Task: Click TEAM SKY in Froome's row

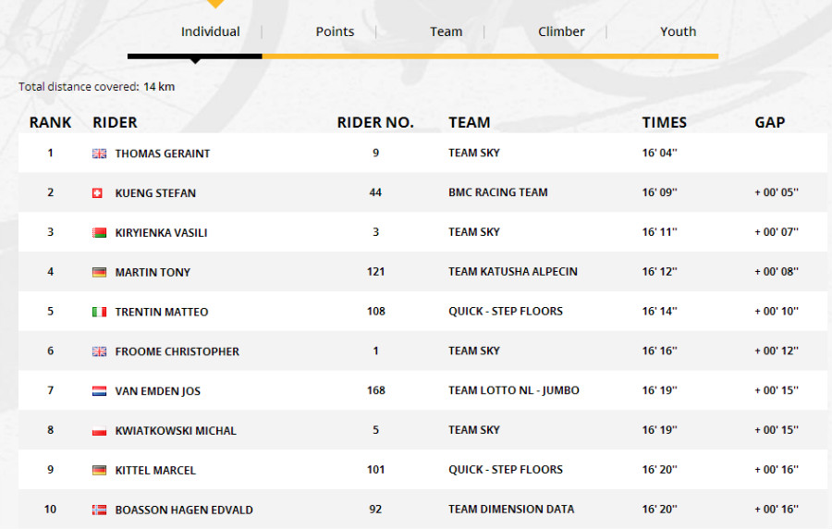Action: coord(474,351)
